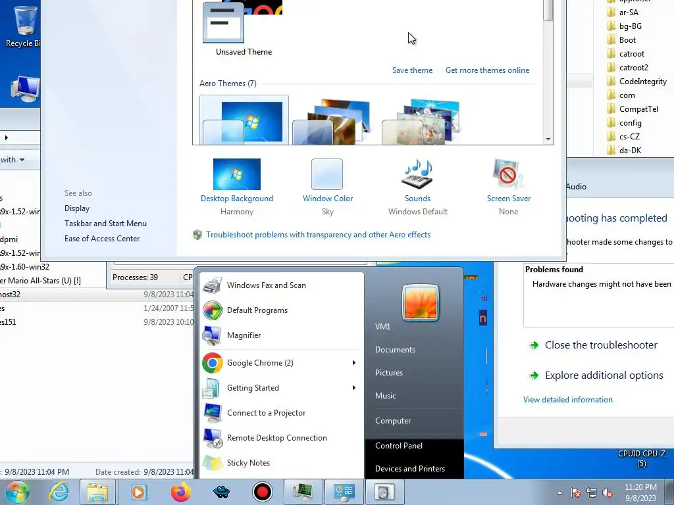
Task: Open Sounds settings icon
Action: point(417,174)
